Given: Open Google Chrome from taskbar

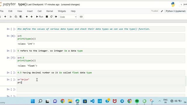Looking at the screenshot, I should click(63, 101).
